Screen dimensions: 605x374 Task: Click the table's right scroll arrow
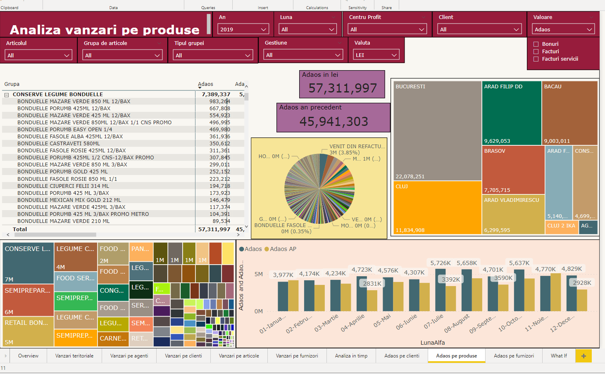239,234
